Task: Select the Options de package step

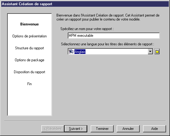Action: click(x=29, y=60)
